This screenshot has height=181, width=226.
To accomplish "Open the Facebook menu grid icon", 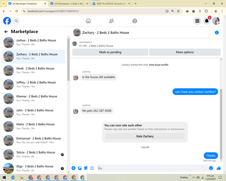I will pos(198,21).
